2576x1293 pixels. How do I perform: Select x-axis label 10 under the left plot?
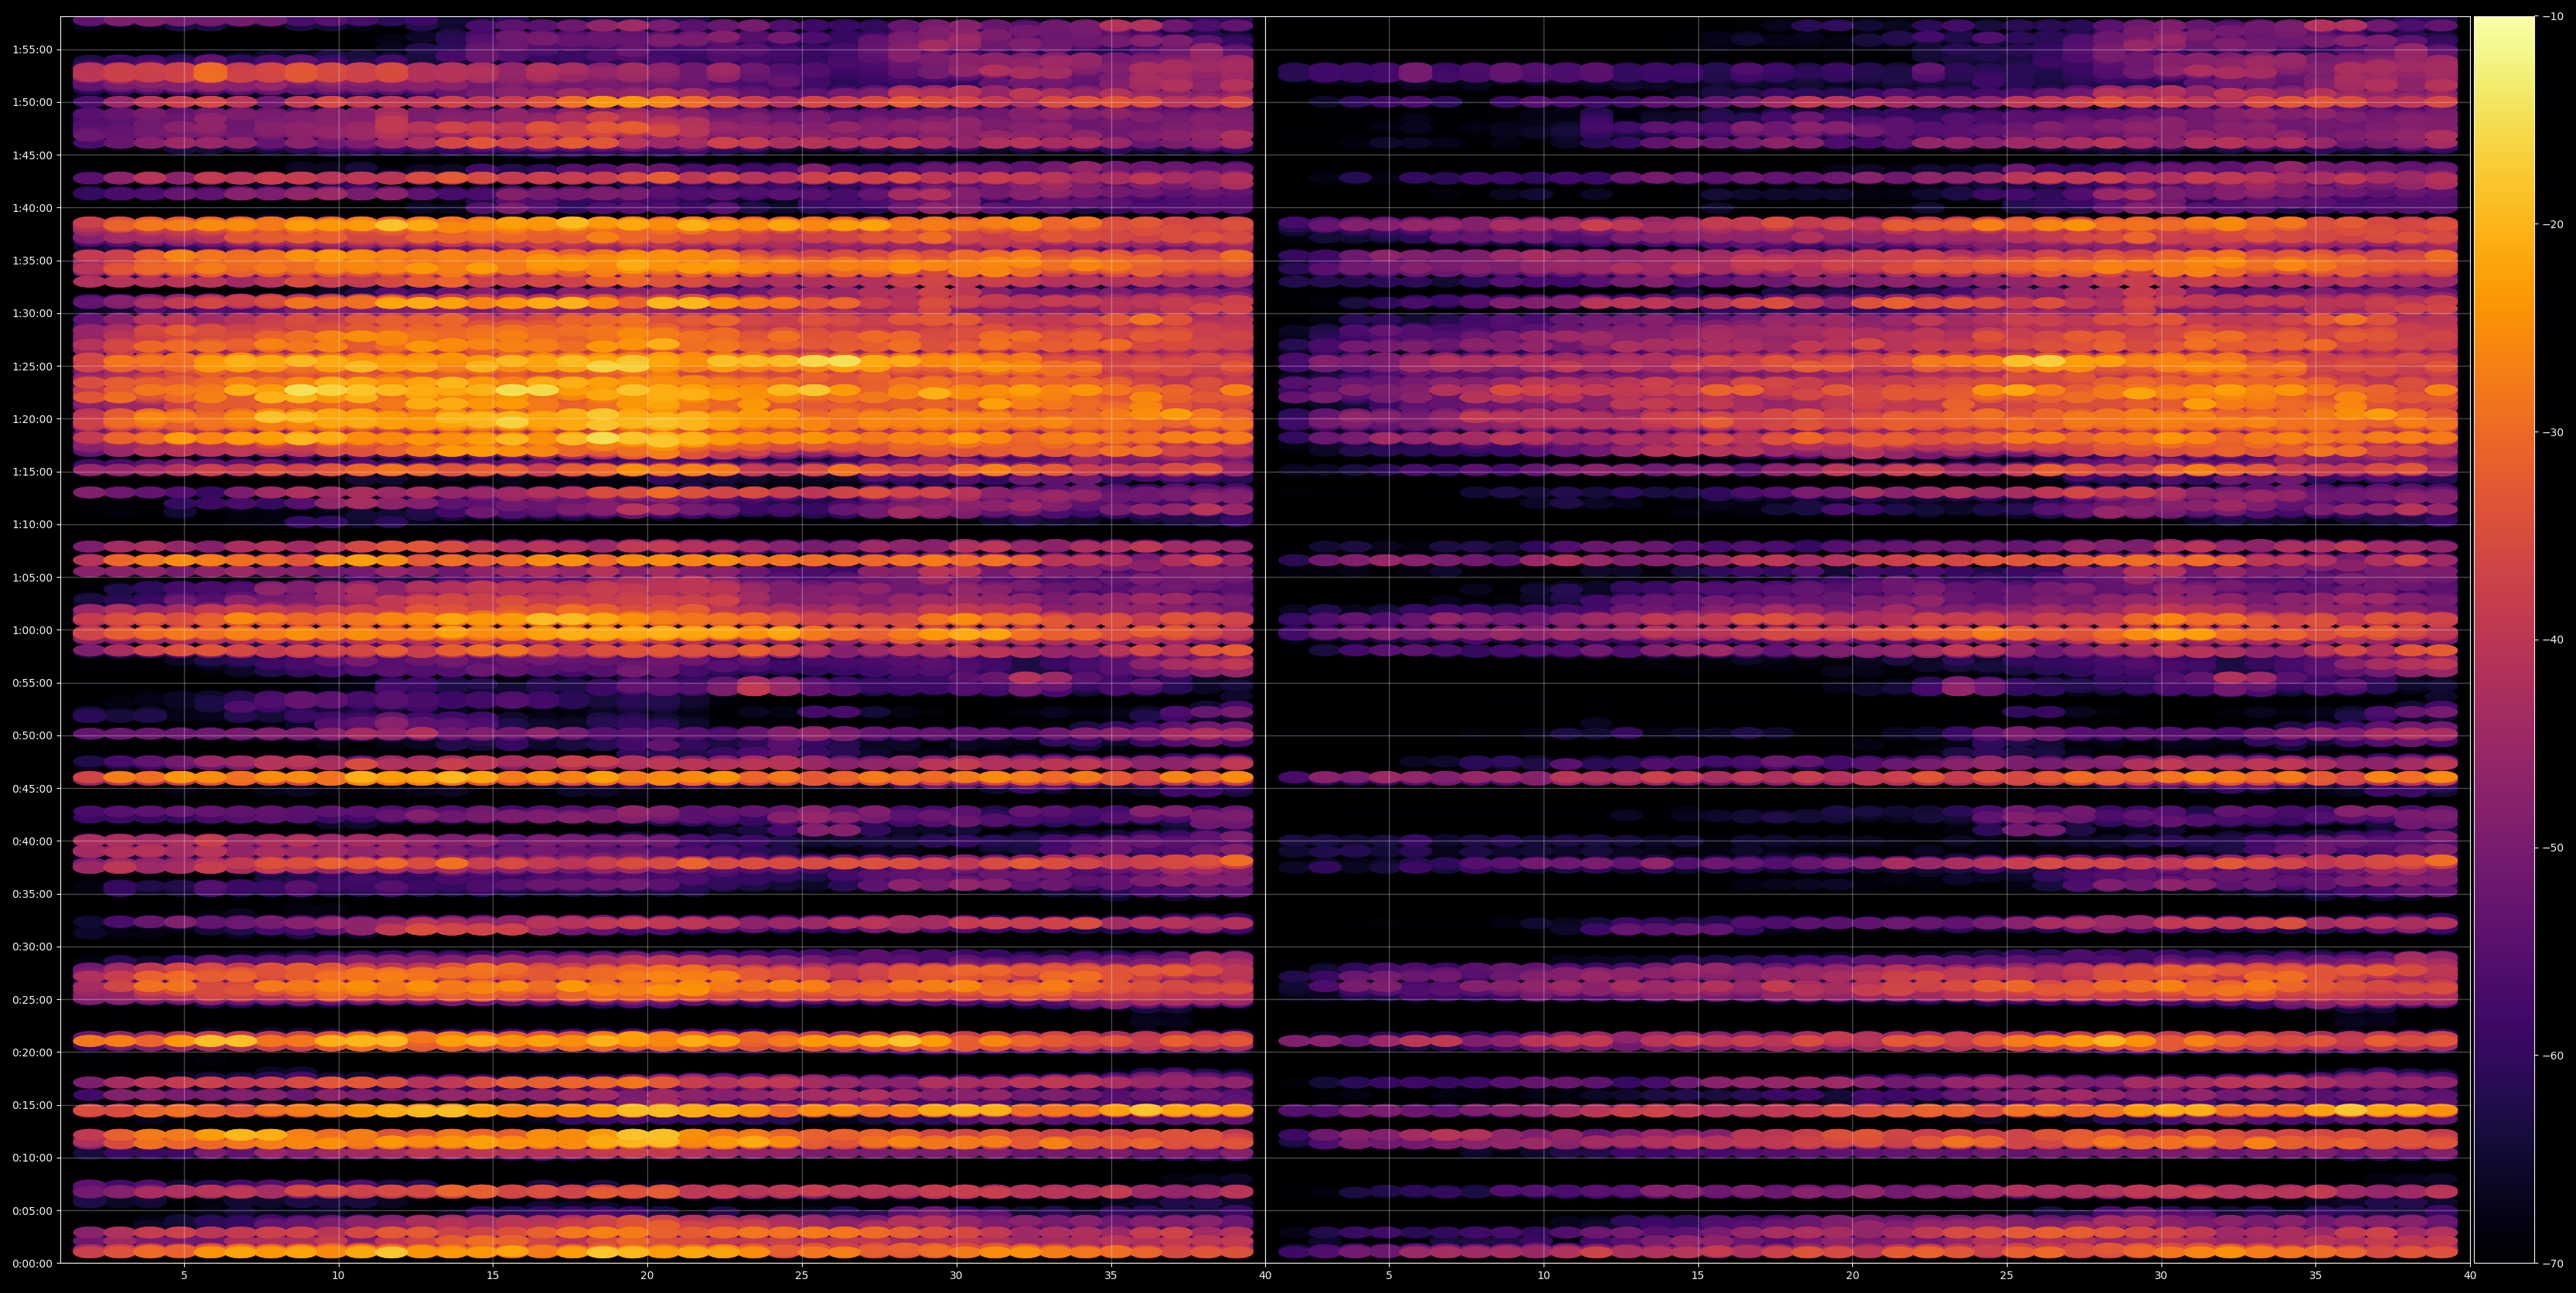click(x=338, y=1276)
